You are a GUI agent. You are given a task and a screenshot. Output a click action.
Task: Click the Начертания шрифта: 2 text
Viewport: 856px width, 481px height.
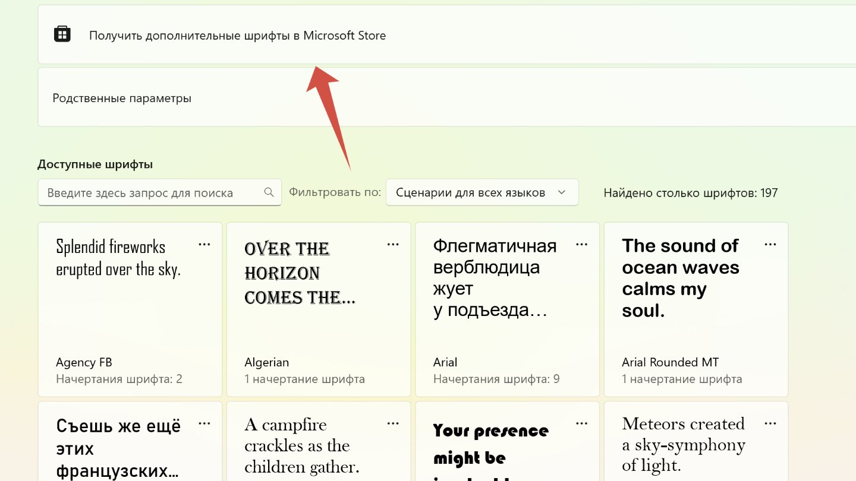point(119,379)
